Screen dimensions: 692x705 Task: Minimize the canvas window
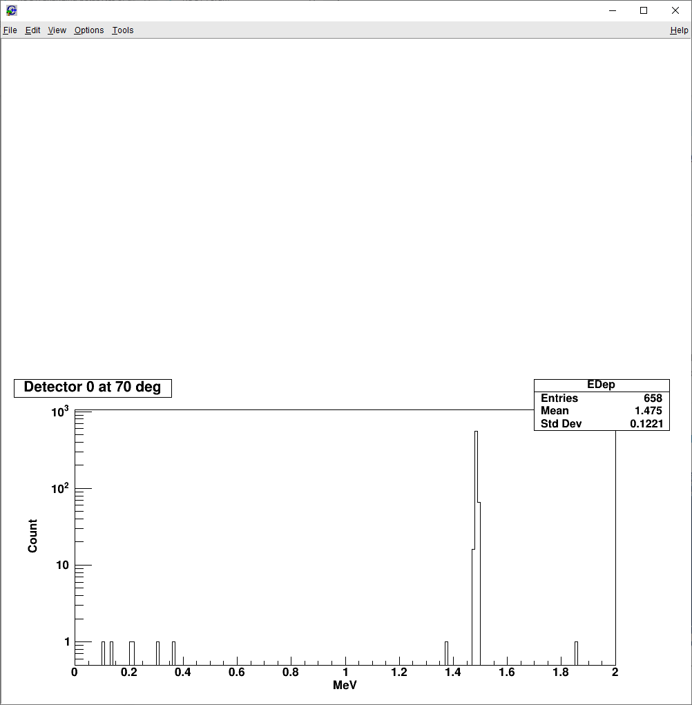[x=612, y=10]
